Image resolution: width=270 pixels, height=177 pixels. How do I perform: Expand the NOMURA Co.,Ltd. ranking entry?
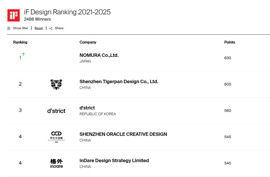point(99,55)
